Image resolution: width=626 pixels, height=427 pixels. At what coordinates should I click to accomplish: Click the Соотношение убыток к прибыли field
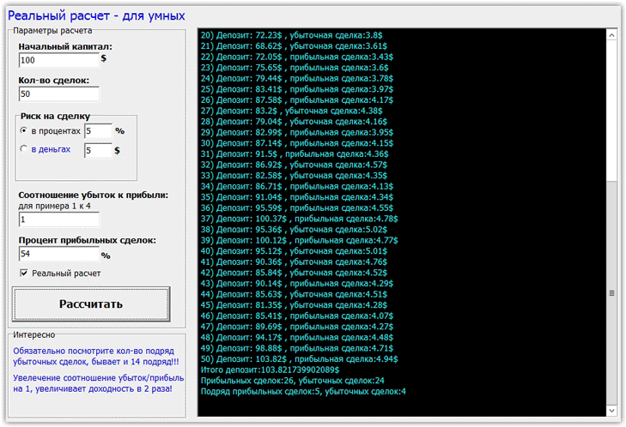[x=58, y=220]
